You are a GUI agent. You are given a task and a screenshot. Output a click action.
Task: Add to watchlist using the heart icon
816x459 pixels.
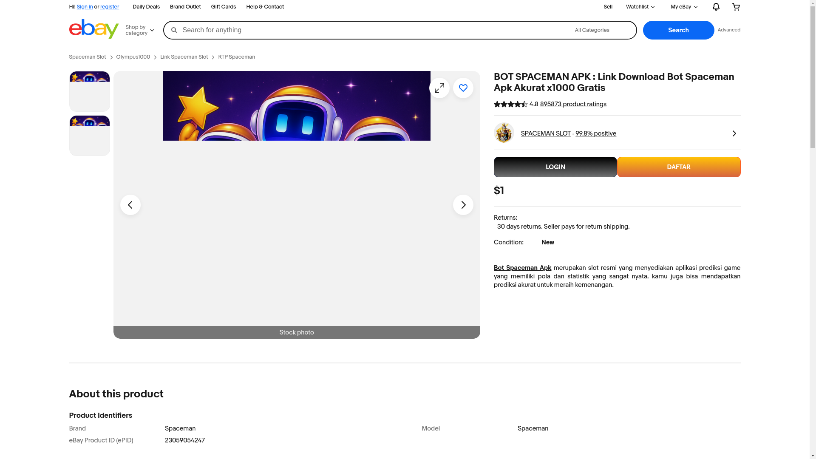(x=463, y=88)
